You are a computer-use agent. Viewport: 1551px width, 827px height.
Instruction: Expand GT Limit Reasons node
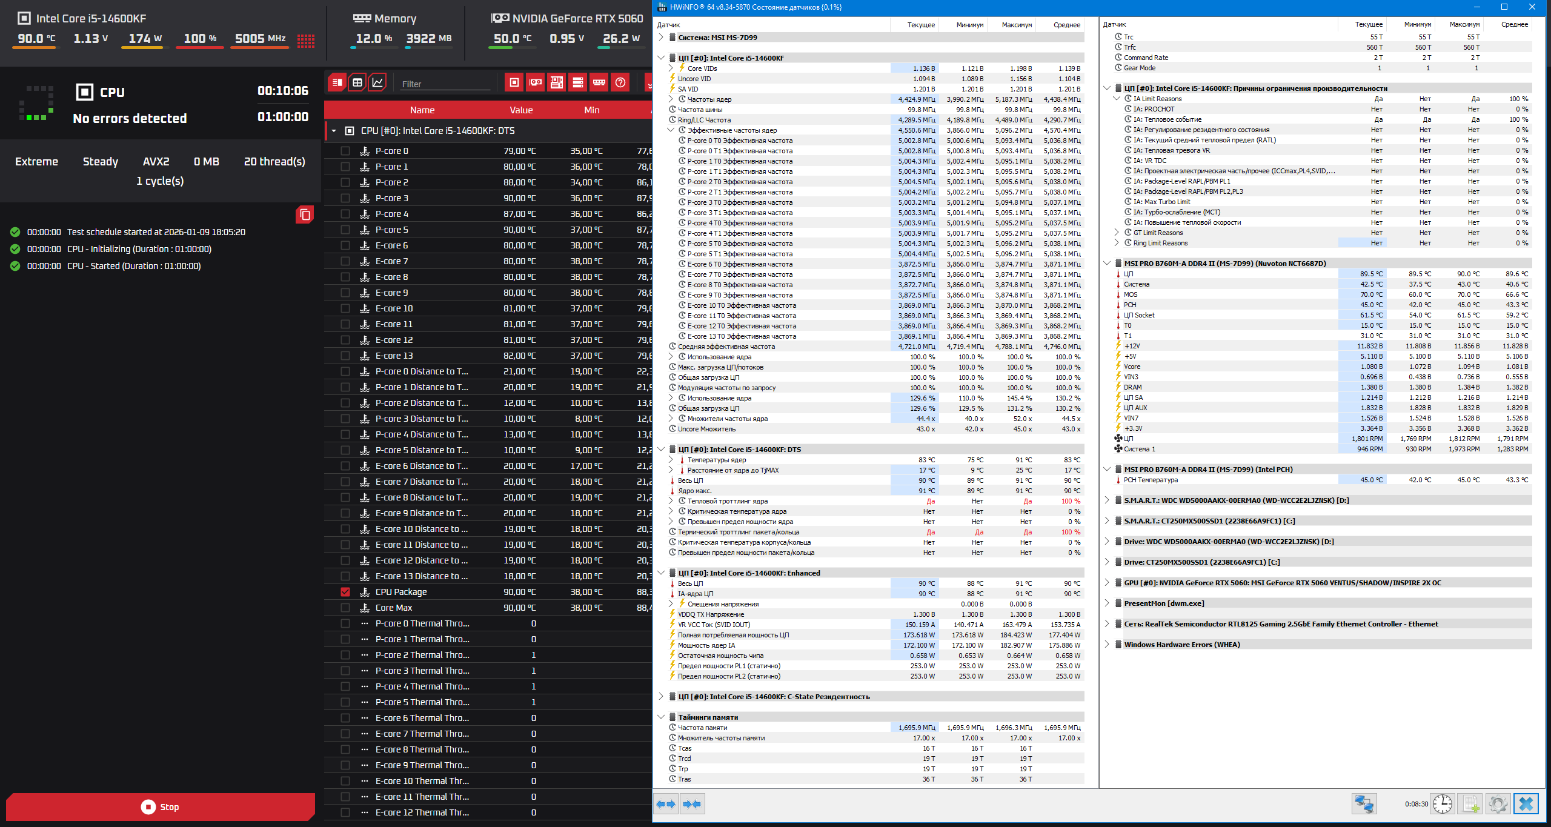pos(1117,233)
